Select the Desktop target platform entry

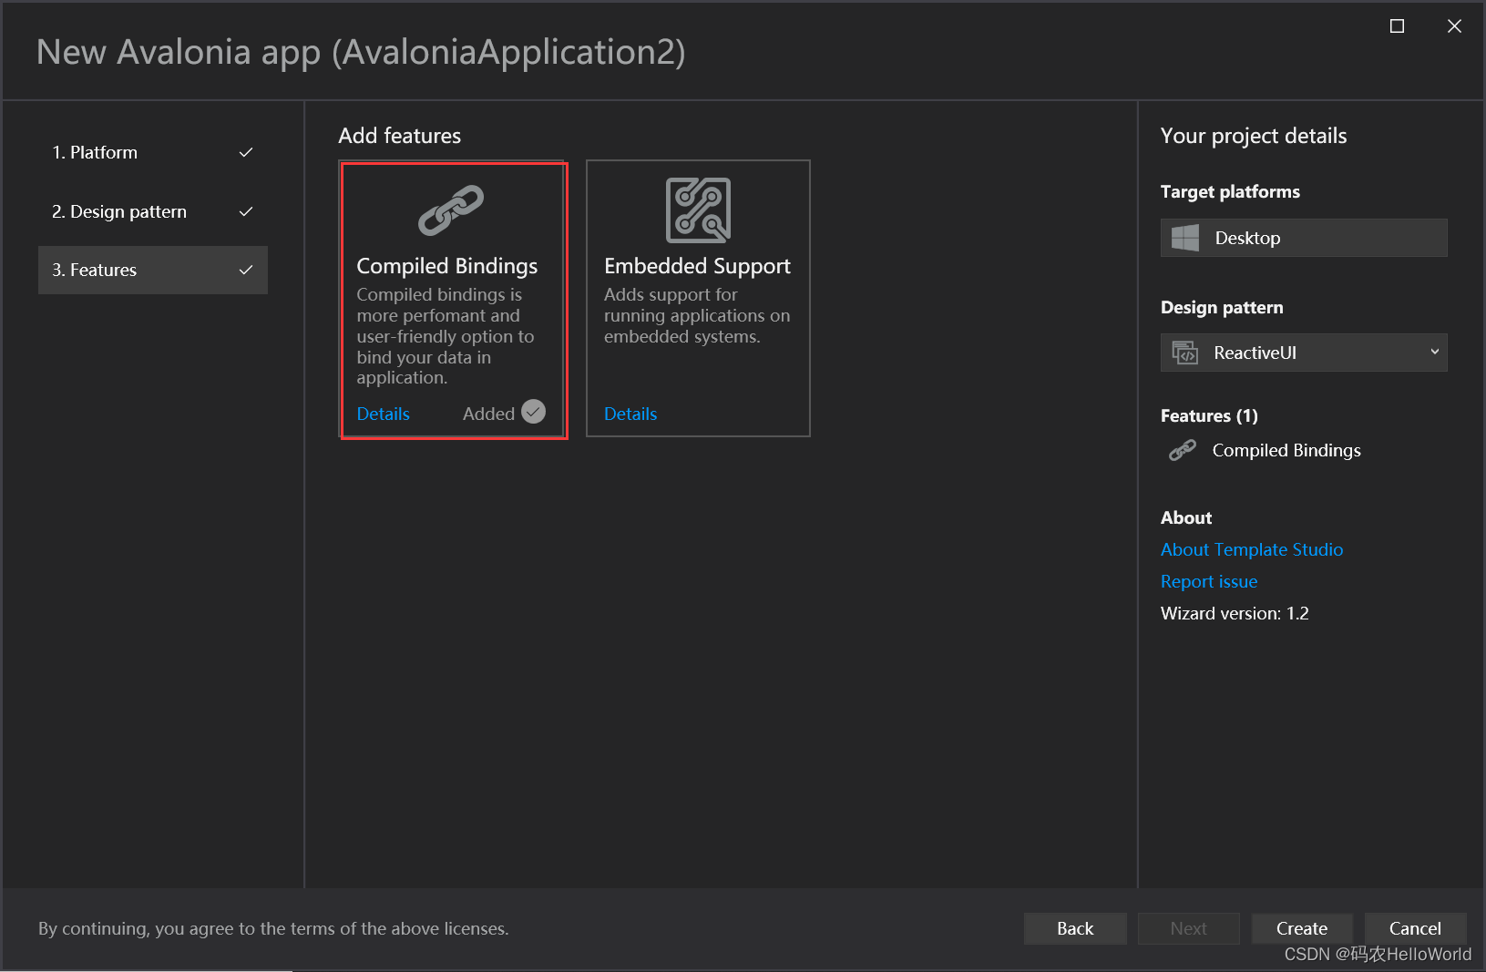(1303, 237)
